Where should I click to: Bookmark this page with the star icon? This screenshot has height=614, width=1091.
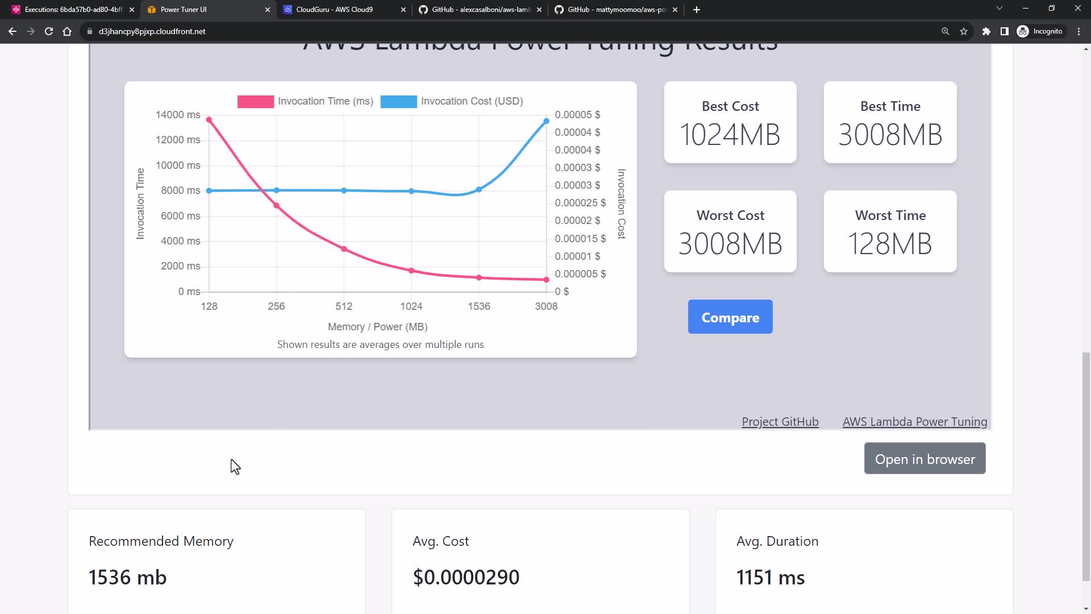coord(964,31)
